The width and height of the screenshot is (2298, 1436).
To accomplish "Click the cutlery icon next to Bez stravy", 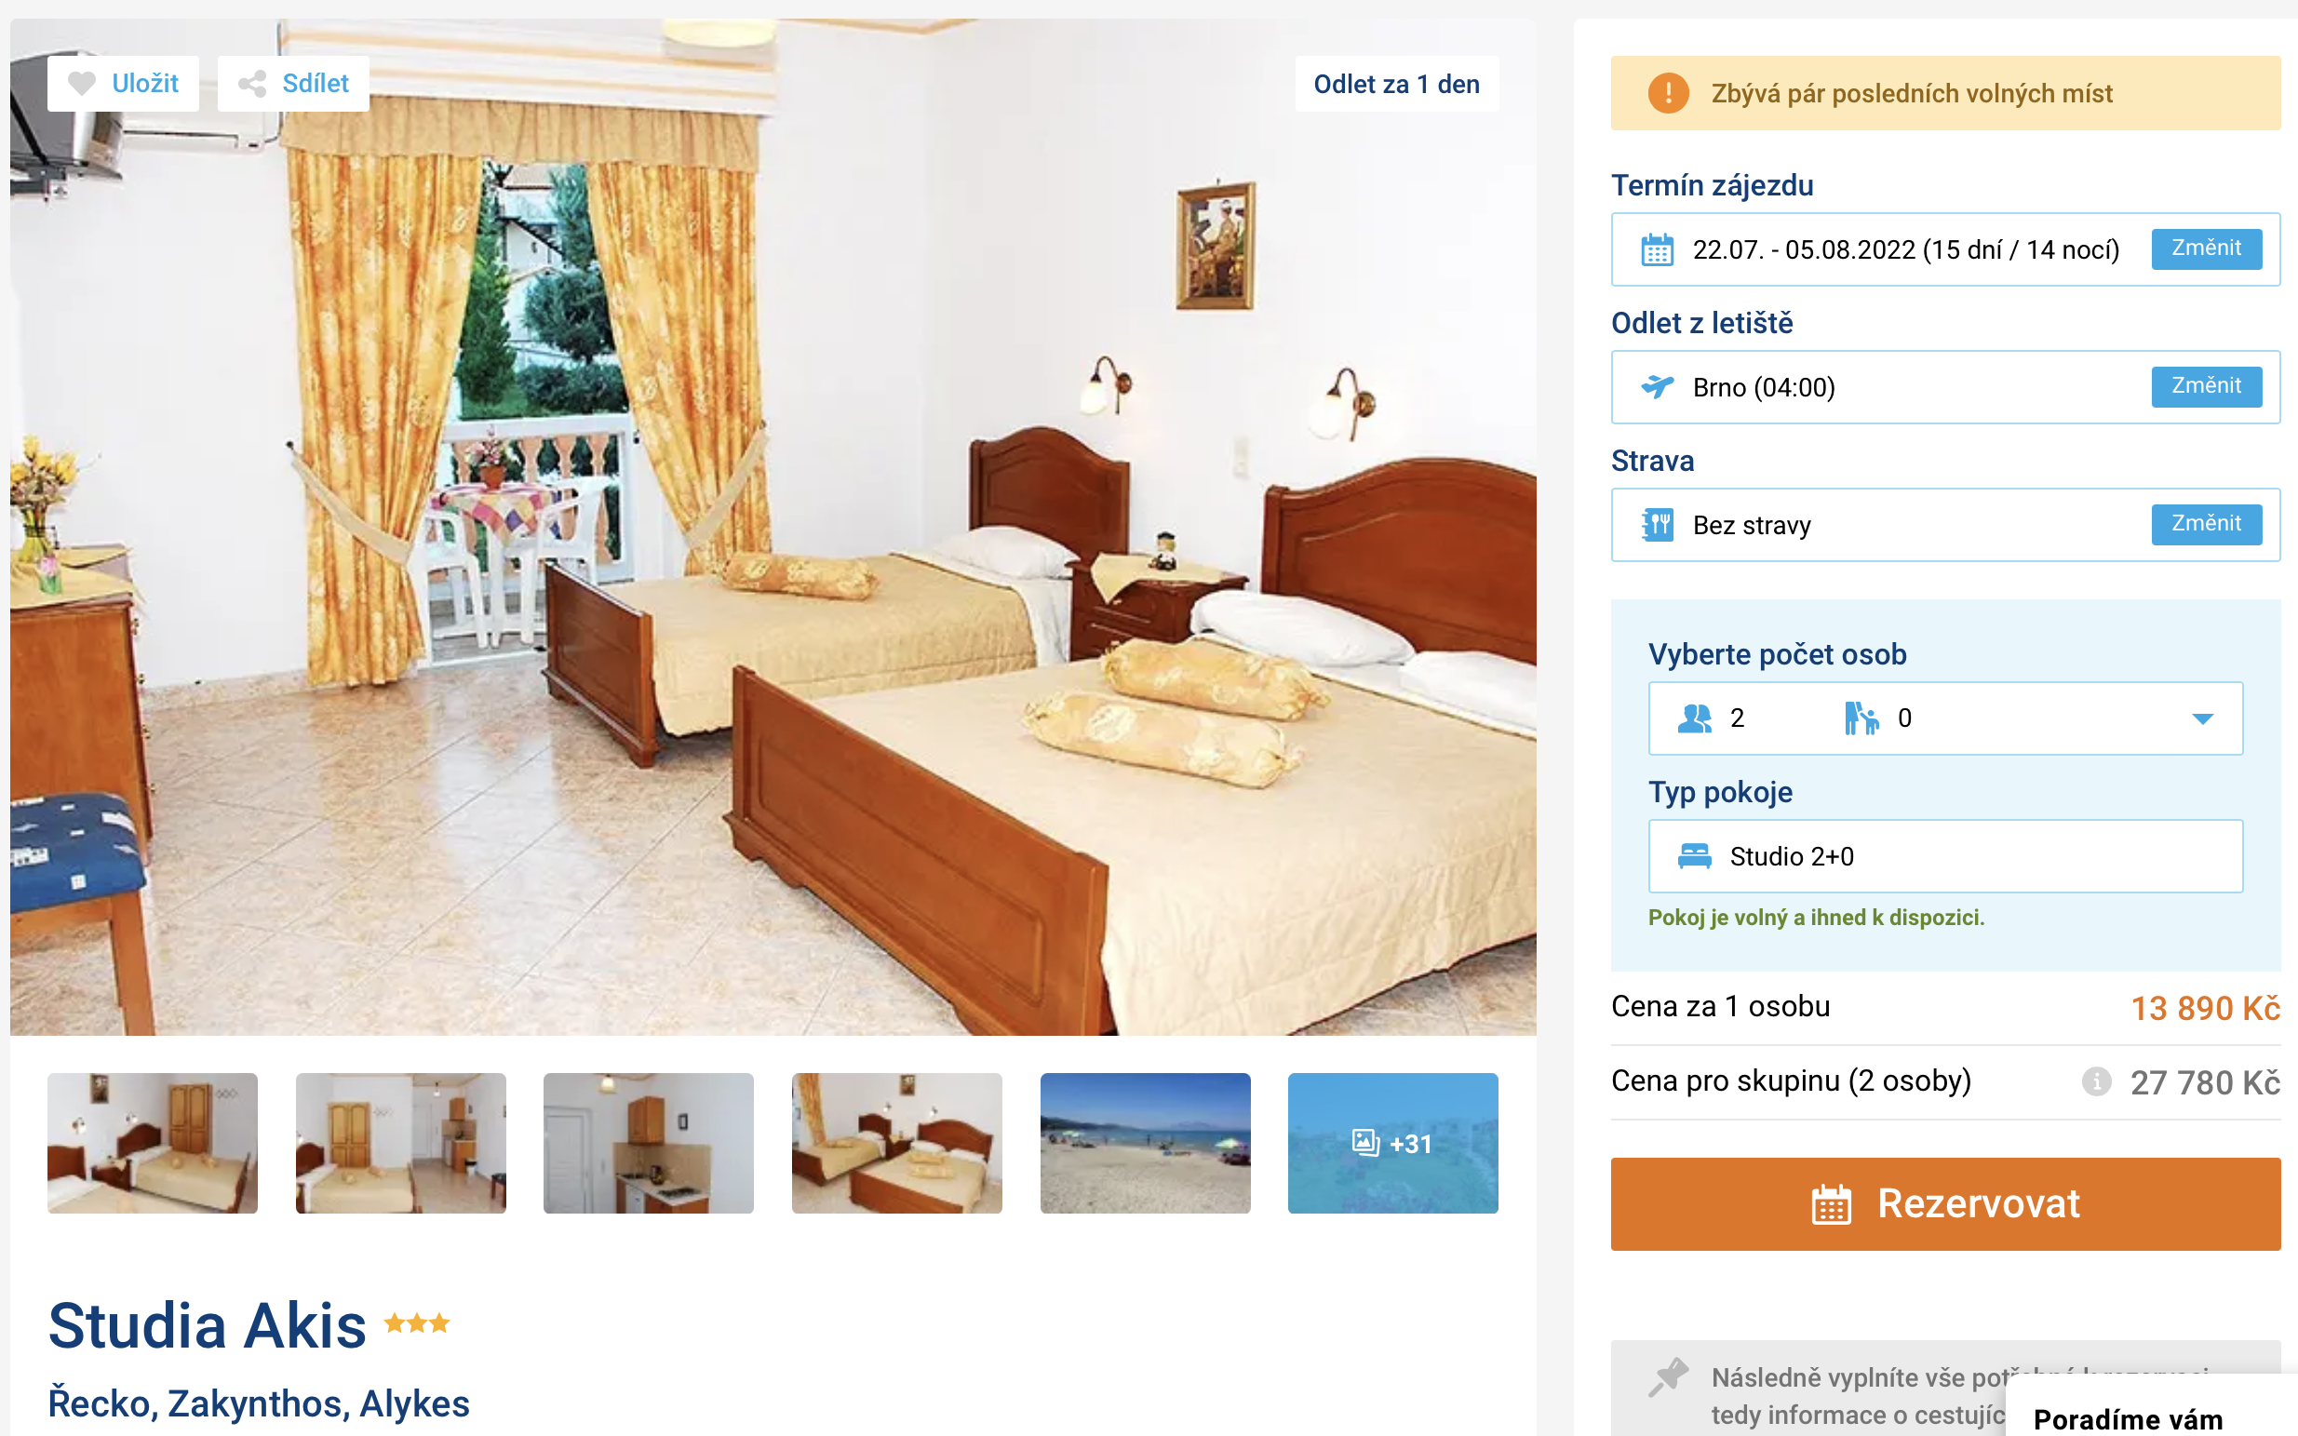I will coord(1657,524).
